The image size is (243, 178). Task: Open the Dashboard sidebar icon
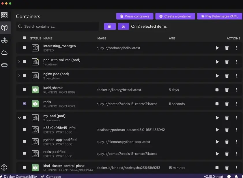point(4,15)
